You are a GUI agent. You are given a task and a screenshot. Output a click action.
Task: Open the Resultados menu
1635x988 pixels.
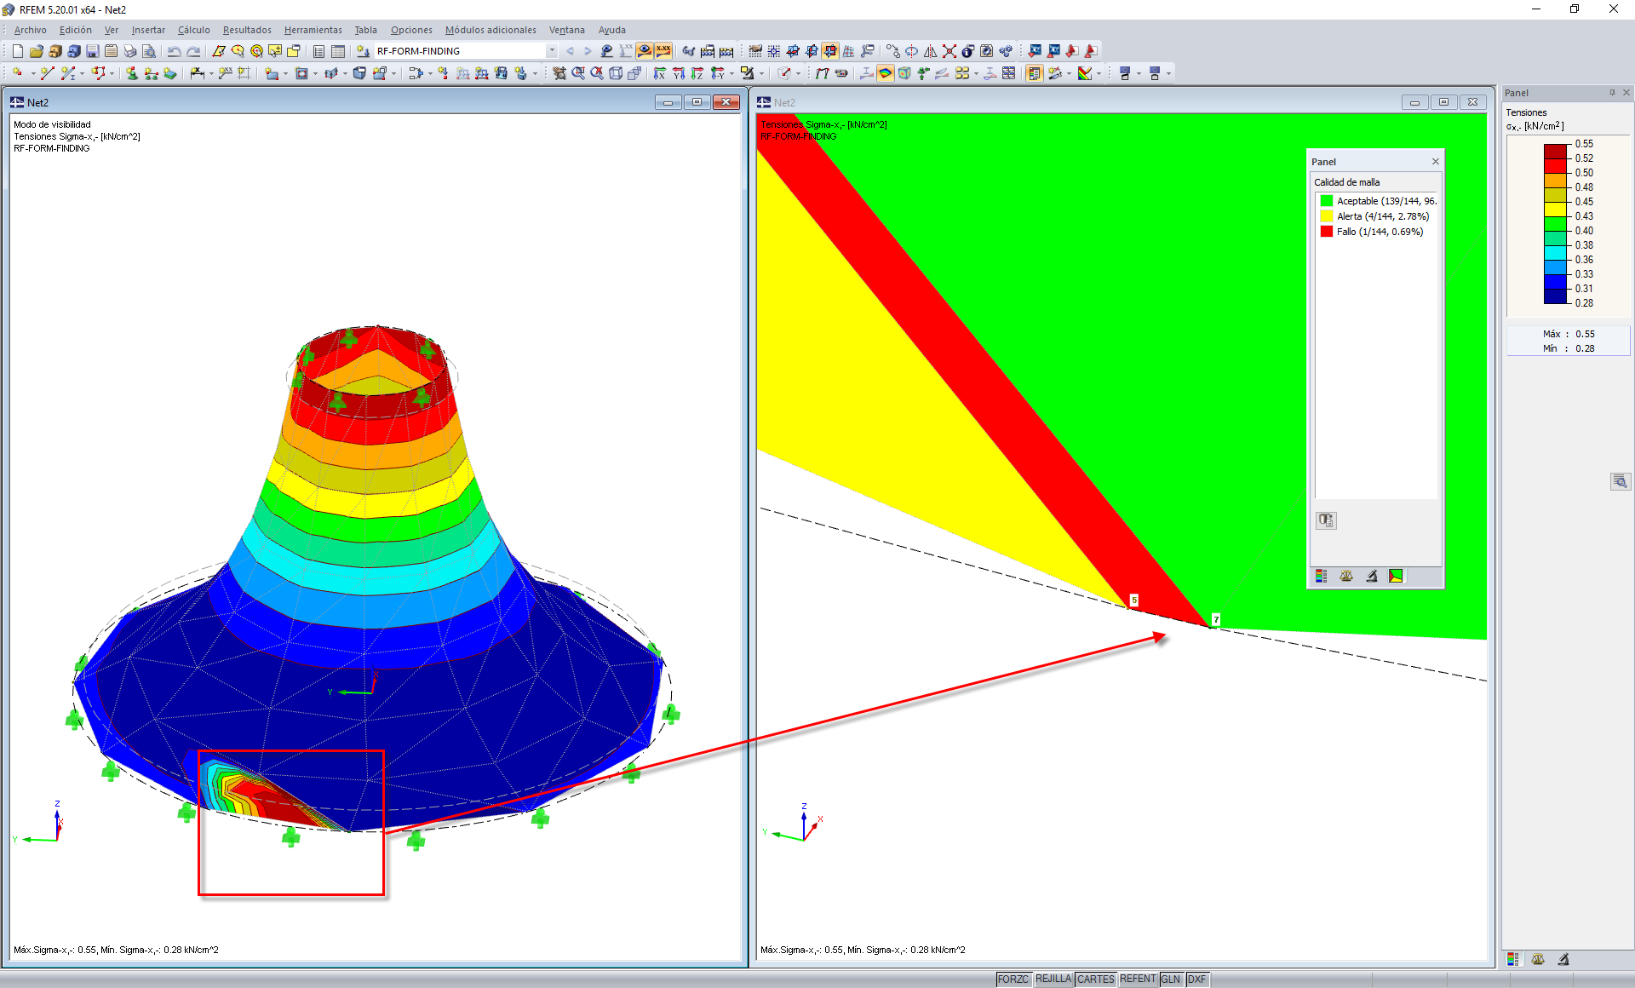[x=247, y=30]
